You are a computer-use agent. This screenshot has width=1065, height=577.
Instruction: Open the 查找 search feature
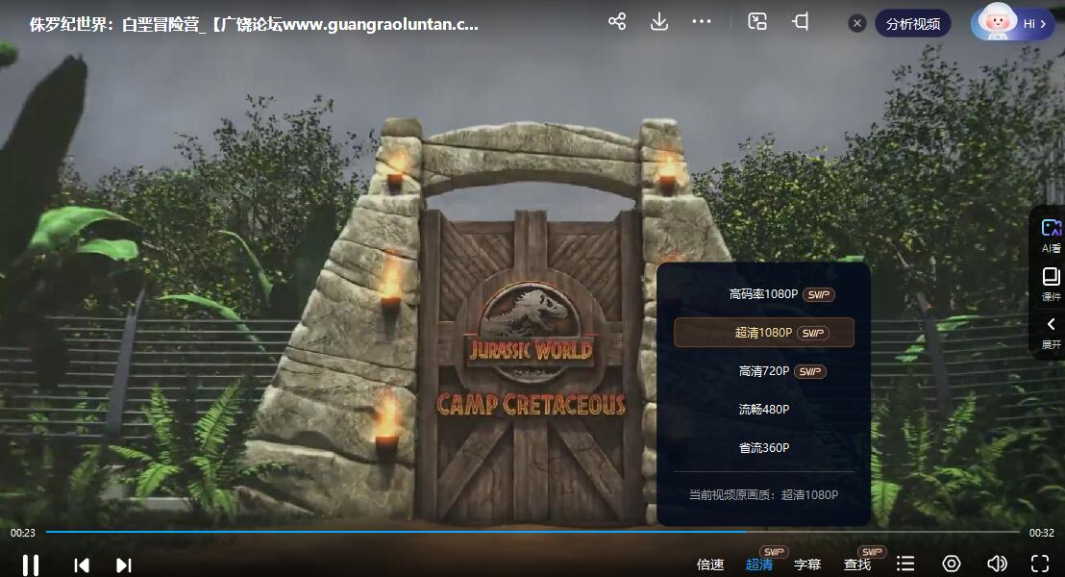[857, 564]
